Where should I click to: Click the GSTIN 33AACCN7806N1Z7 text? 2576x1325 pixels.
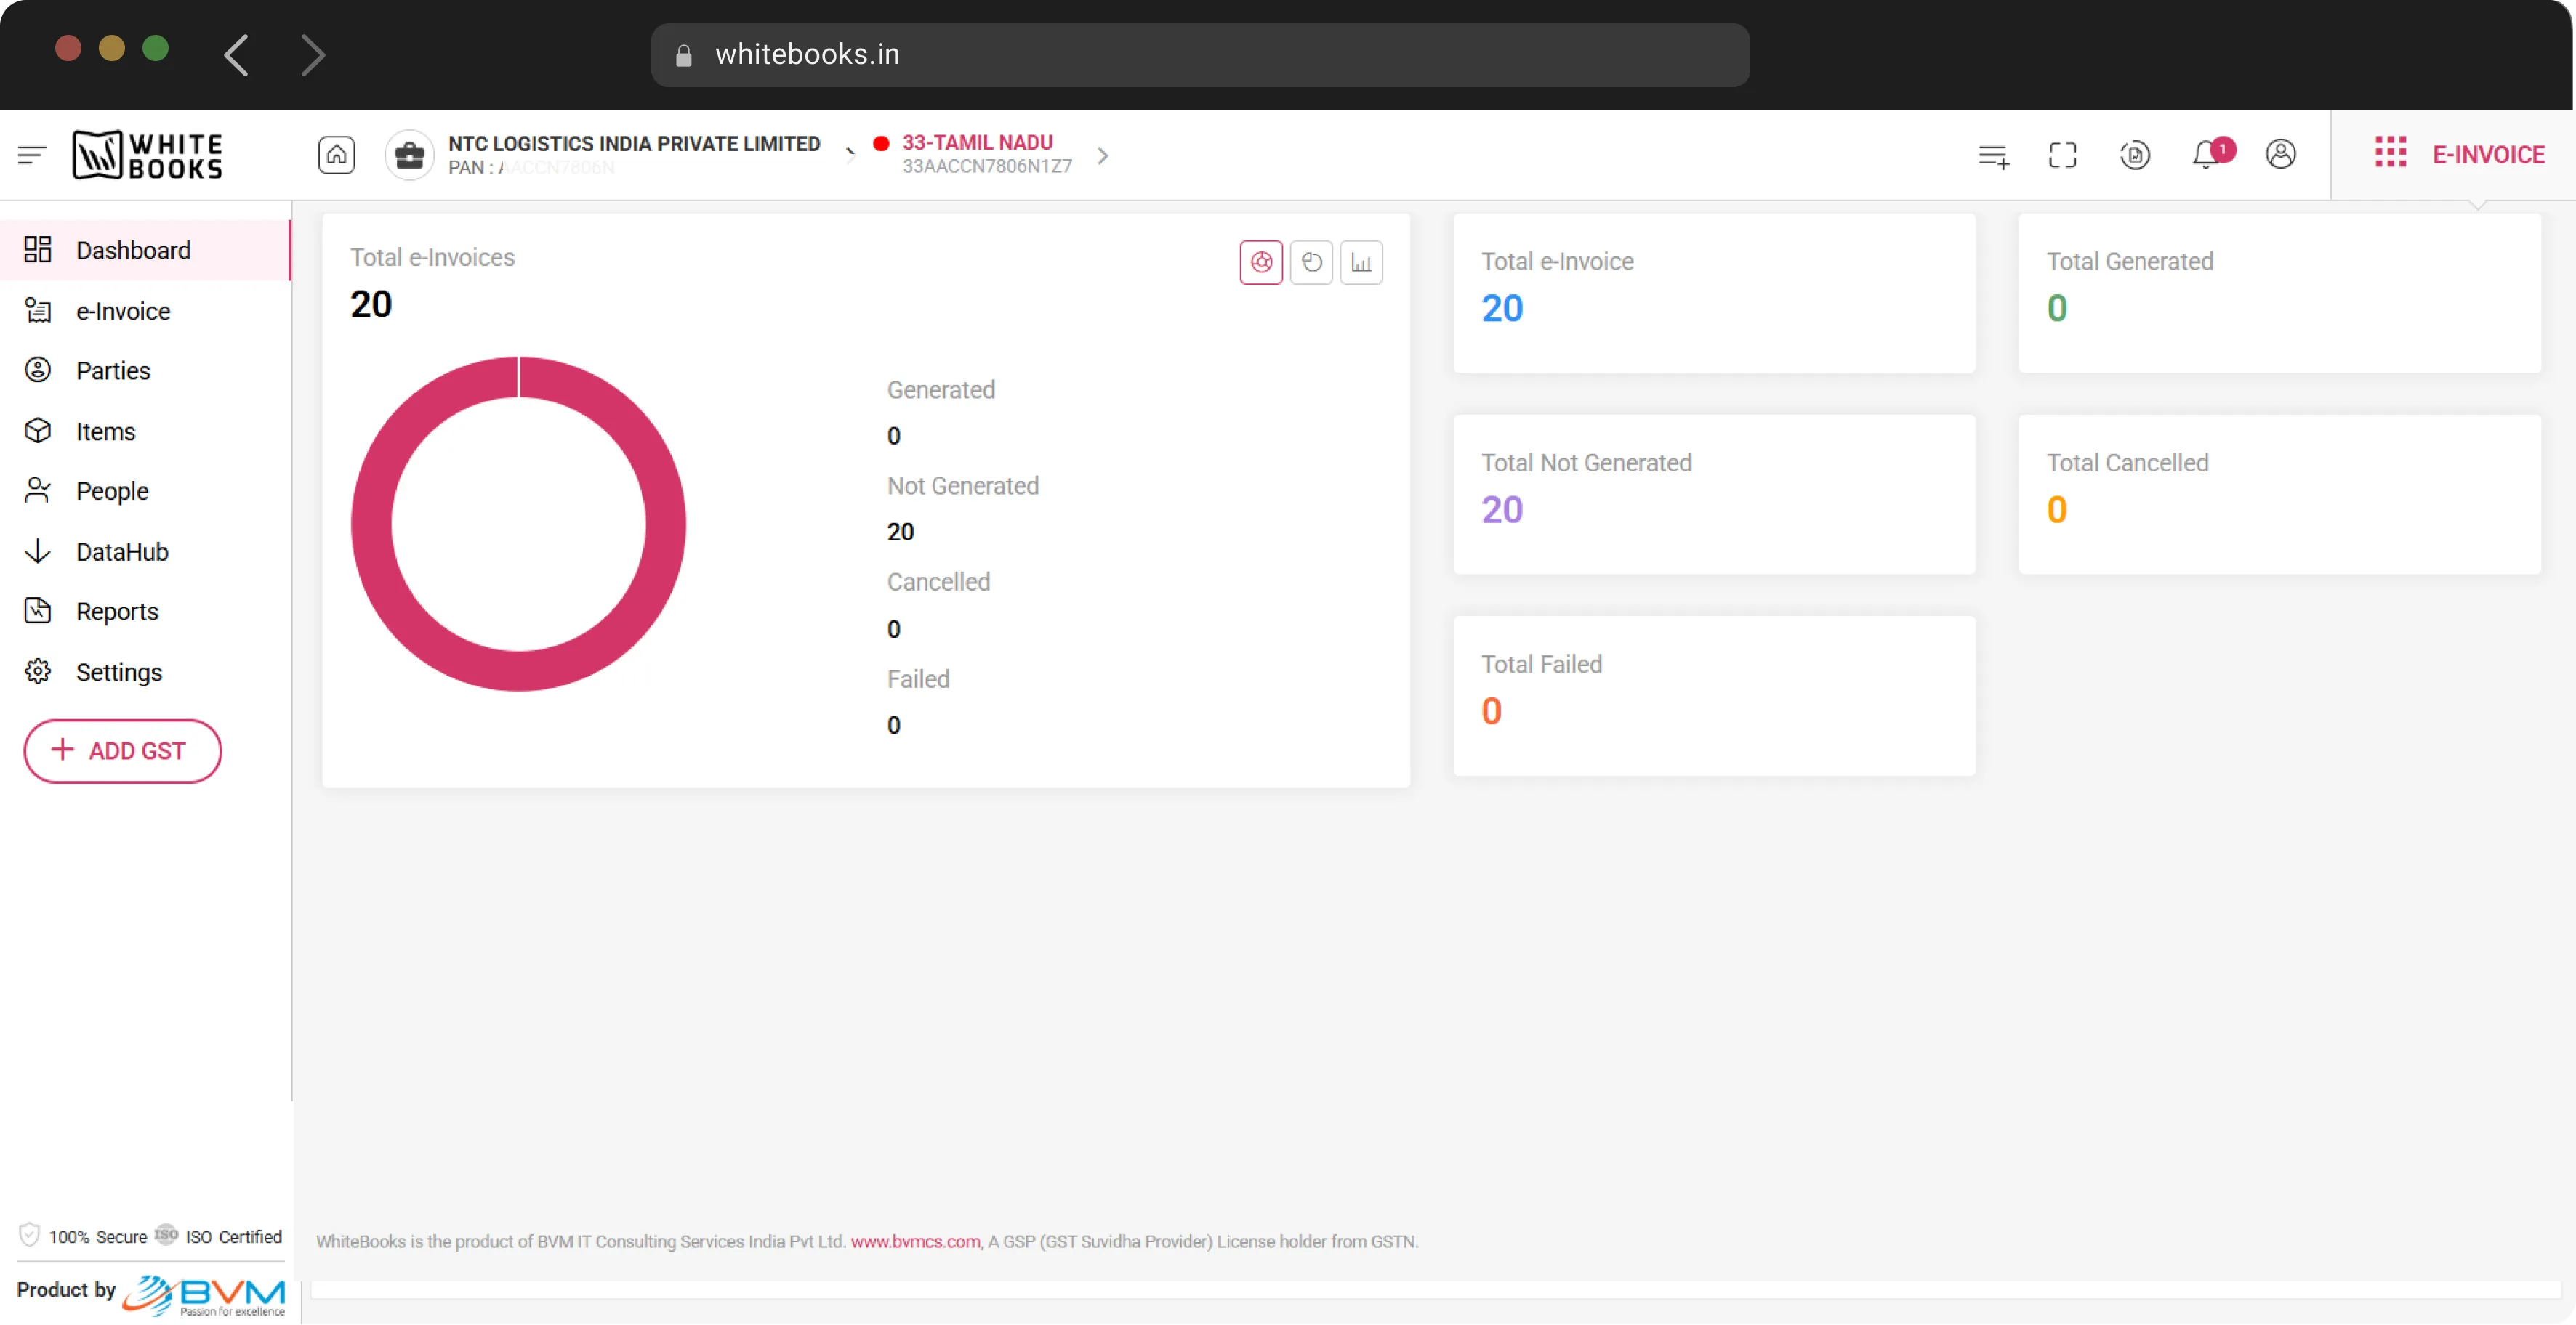986,167
